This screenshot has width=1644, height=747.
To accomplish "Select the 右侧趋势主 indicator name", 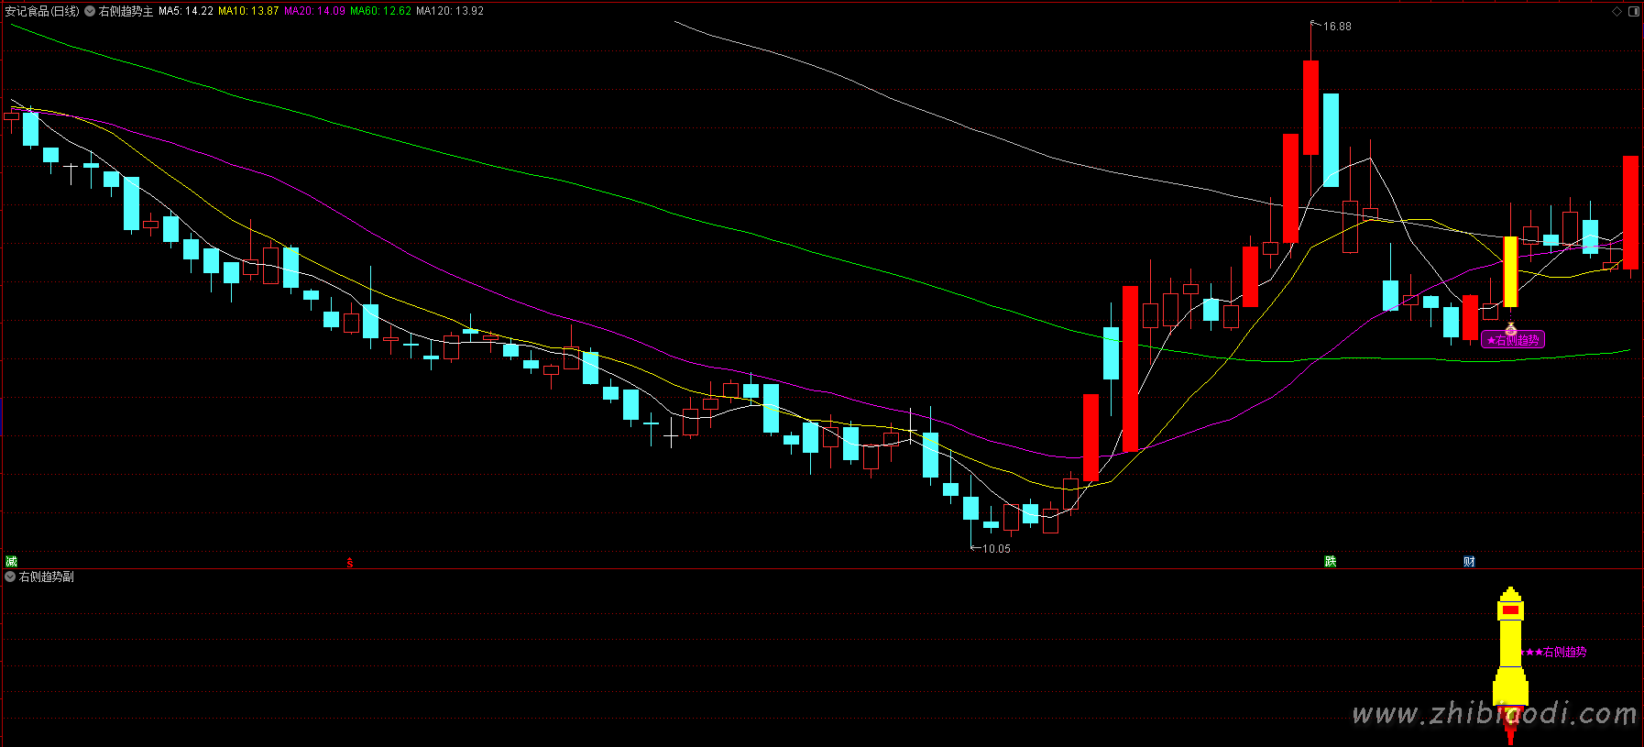I will pos(126,11).
